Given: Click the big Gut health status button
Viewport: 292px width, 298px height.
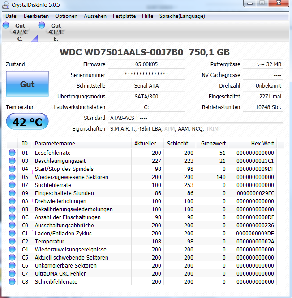Looking at the screenshot, I should click(x=27, y=84).
